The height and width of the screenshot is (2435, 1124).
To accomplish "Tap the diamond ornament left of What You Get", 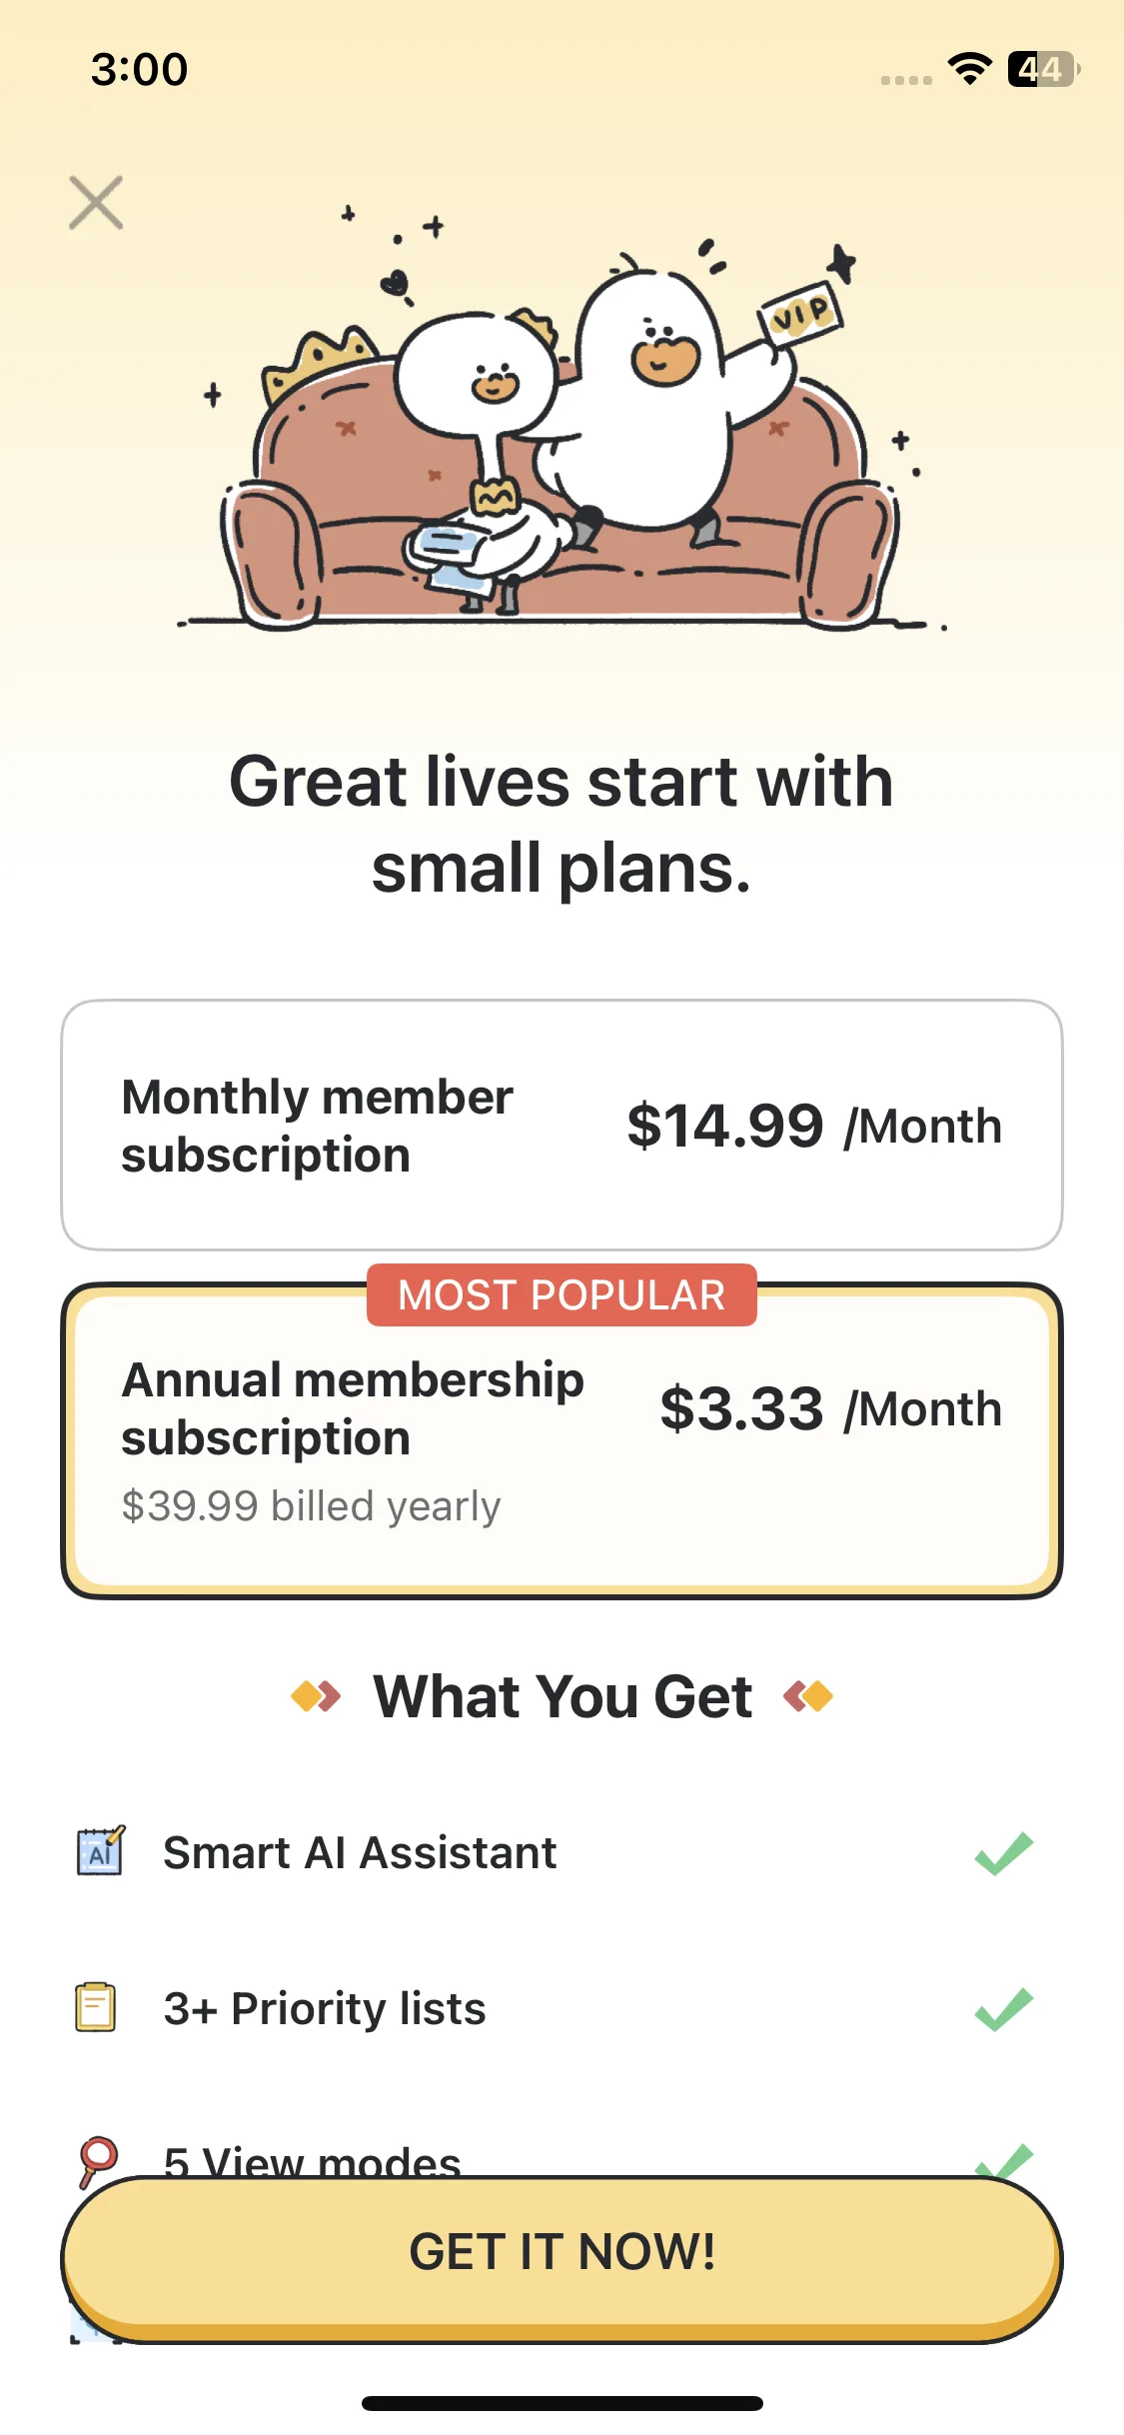I will coord(315,1696).
